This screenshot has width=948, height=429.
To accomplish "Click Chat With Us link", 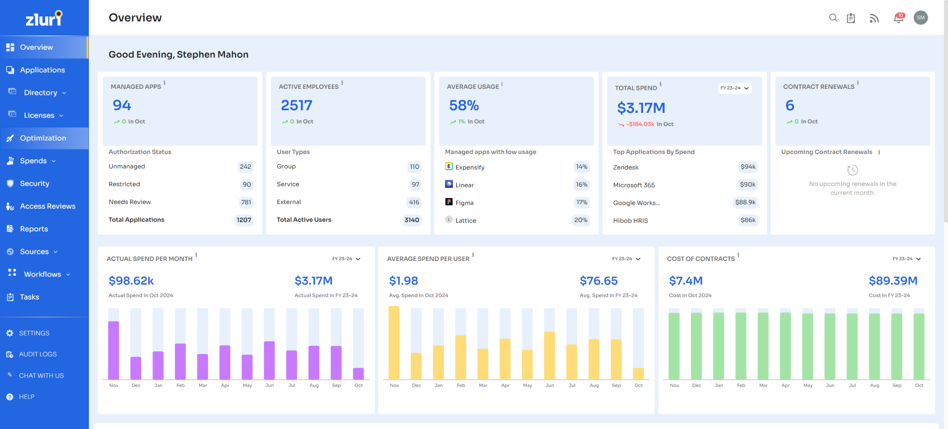I will [x=41, y=375].
